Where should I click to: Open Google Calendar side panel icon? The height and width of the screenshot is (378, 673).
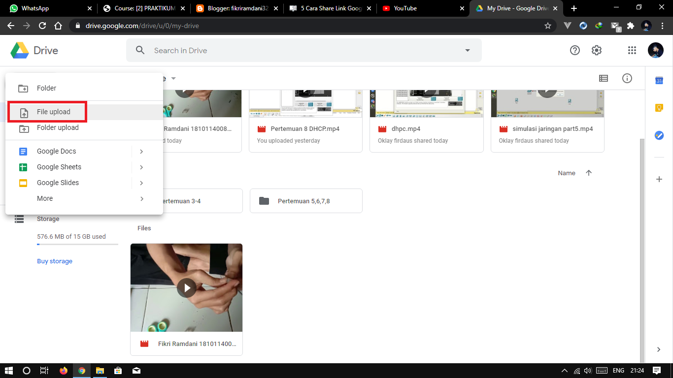659,81
